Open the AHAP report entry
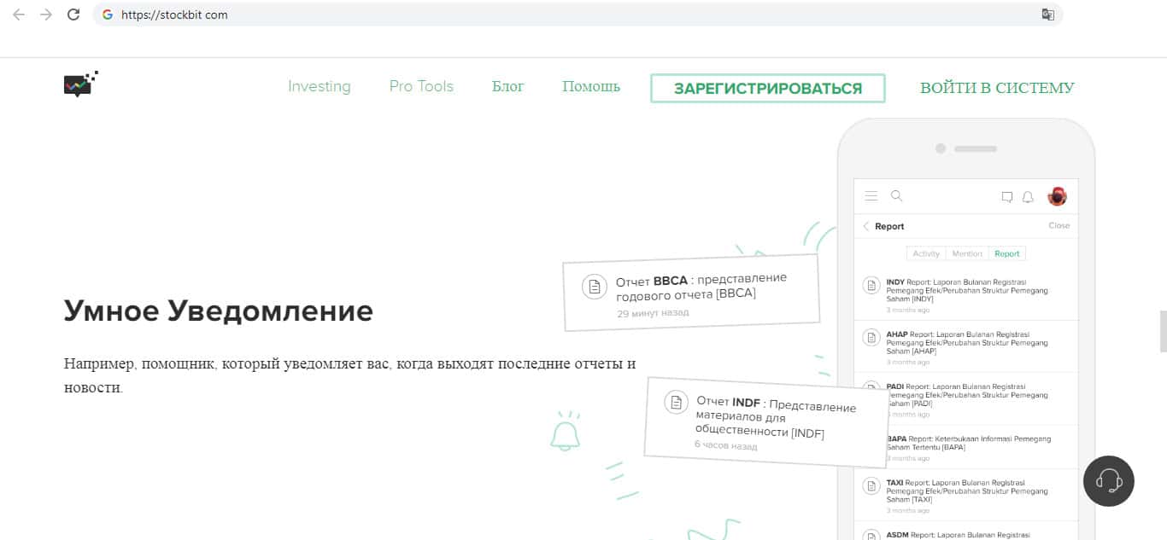Screen dimensions: 1167x540 click(966, 347)
